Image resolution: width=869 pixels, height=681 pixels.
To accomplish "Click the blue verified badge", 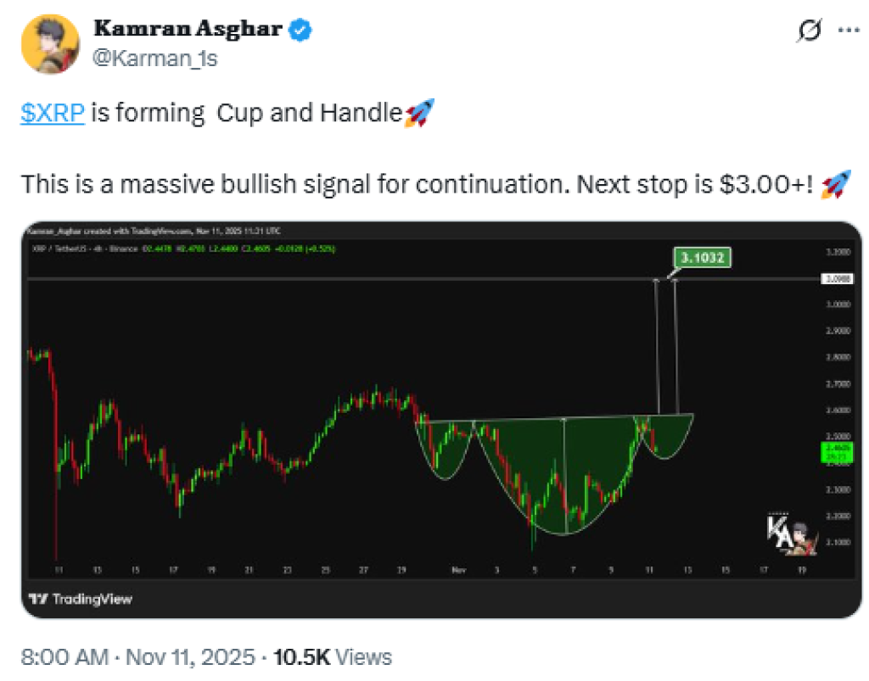I will pos(300,31).
